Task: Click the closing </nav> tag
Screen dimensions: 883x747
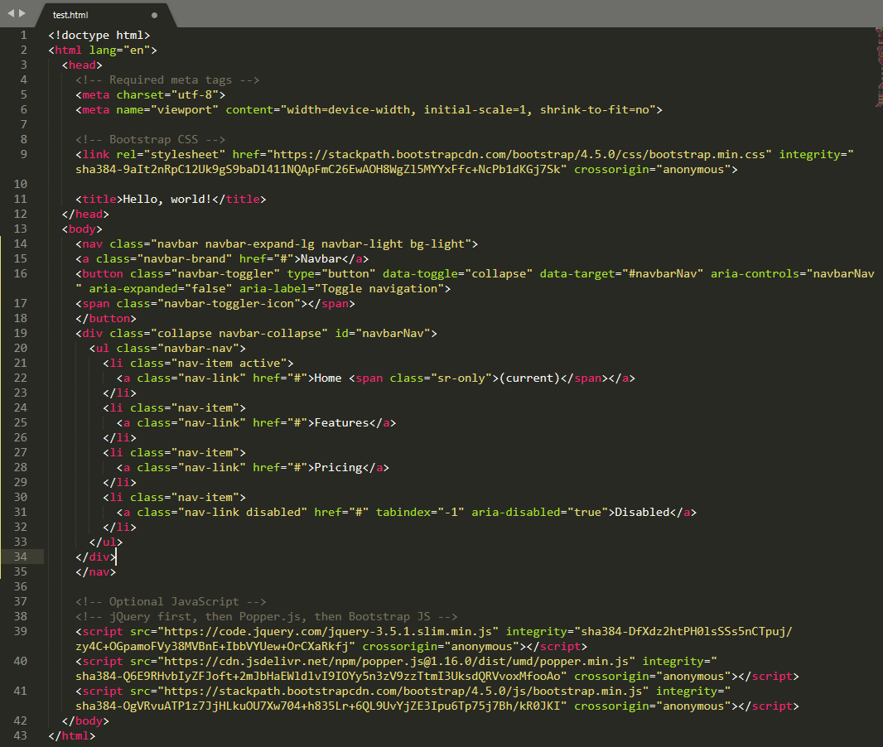Action: pyautogui.click(x=96, y=572)
